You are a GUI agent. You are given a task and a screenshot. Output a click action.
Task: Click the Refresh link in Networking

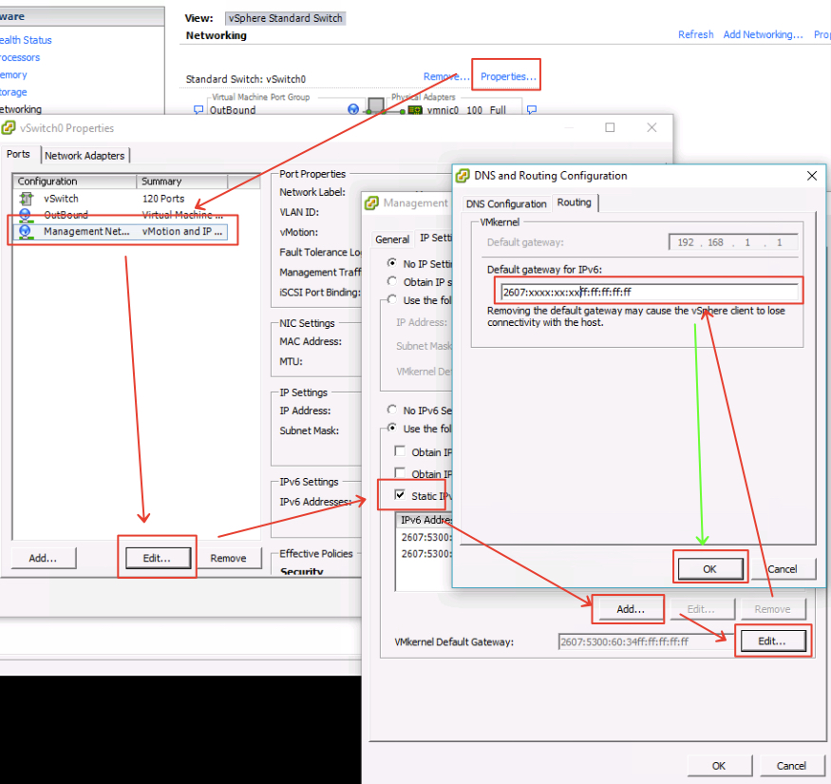pos(695,35)
